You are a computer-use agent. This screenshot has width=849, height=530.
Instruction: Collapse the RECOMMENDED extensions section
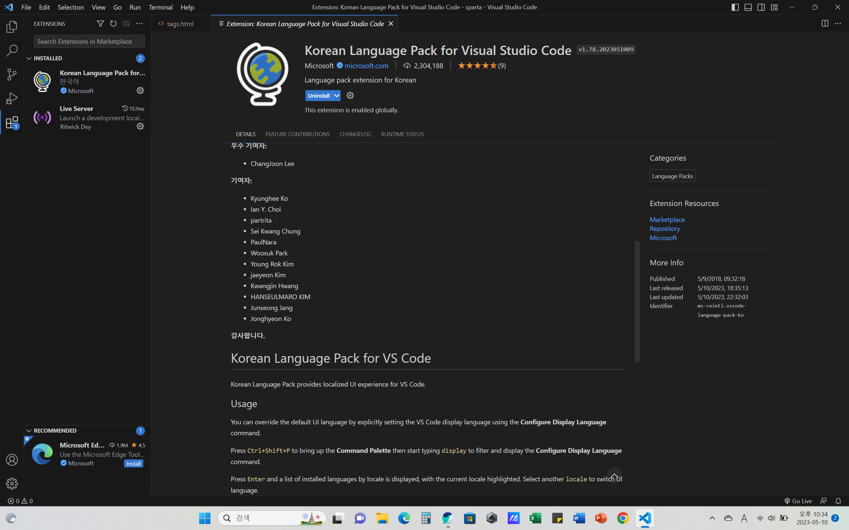[x=29, y=430]
